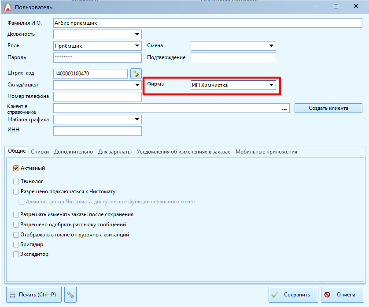
Task: Open the Для зарплаты tab
Action: pyautogui.click(x=115, y=152)
